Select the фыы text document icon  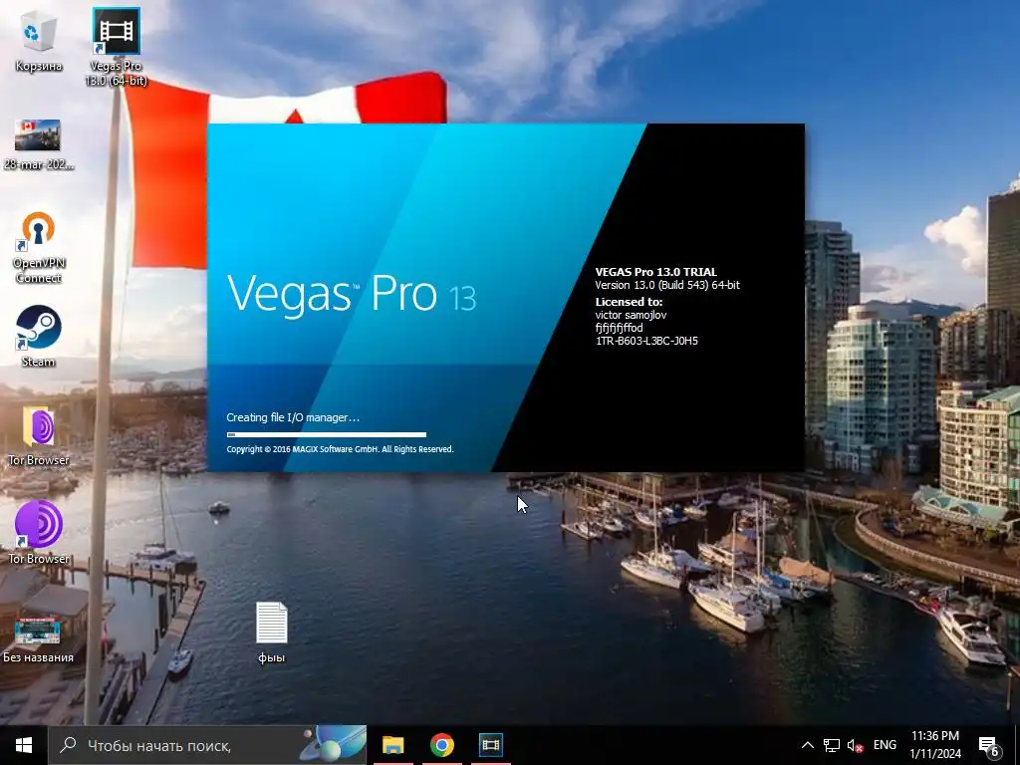pos(271,633)
